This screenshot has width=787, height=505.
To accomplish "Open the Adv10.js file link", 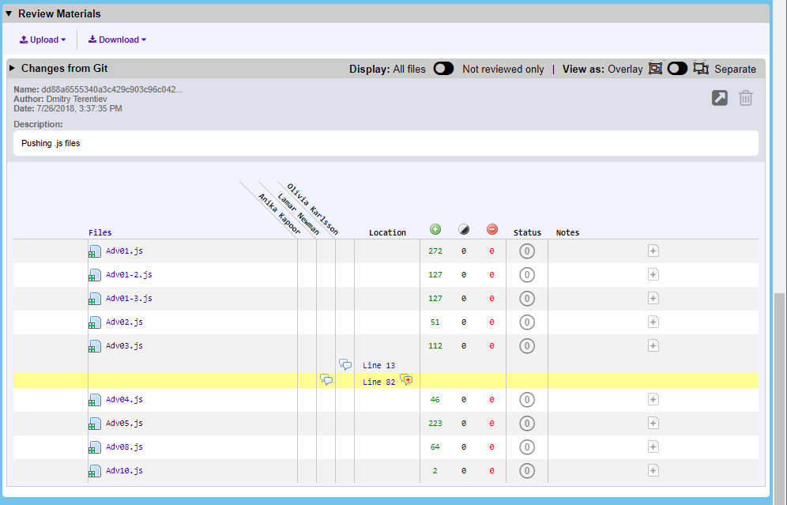I will tap(124, 470).
